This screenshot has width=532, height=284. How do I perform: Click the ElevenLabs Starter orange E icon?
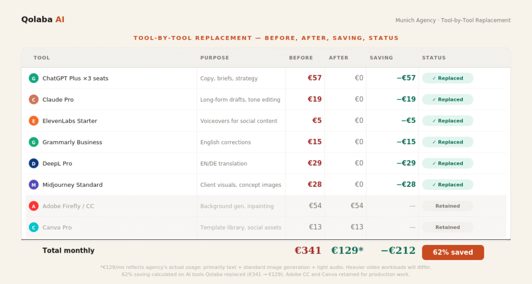[34, 121]
